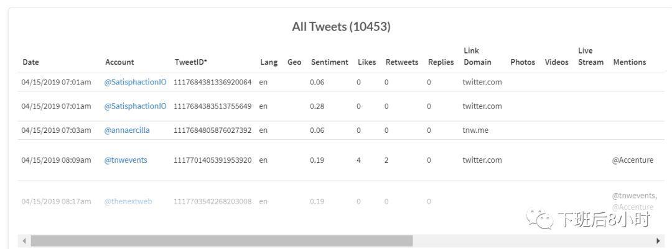
Task: Sort table by Date column header
Action: click(30, 62)
